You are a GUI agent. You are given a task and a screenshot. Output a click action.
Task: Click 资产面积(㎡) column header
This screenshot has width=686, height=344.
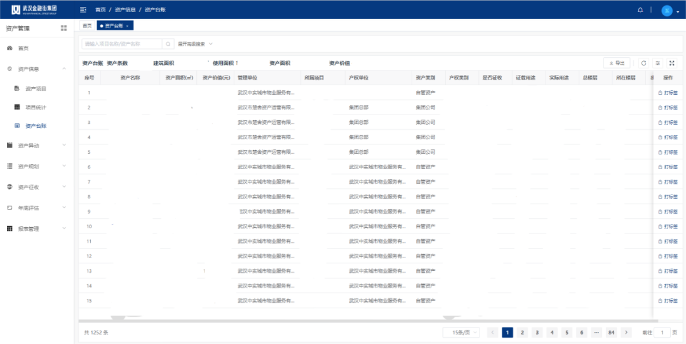pyautogui.click(x=179, y=78)
